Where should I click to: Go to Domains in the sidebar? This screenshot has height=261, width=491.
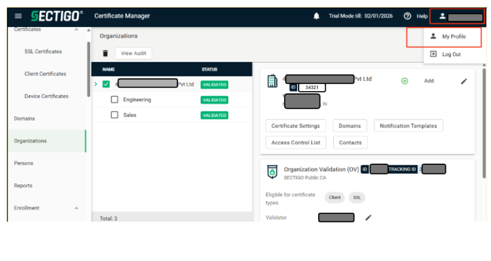pyautogui.click(x=24, y=119)
